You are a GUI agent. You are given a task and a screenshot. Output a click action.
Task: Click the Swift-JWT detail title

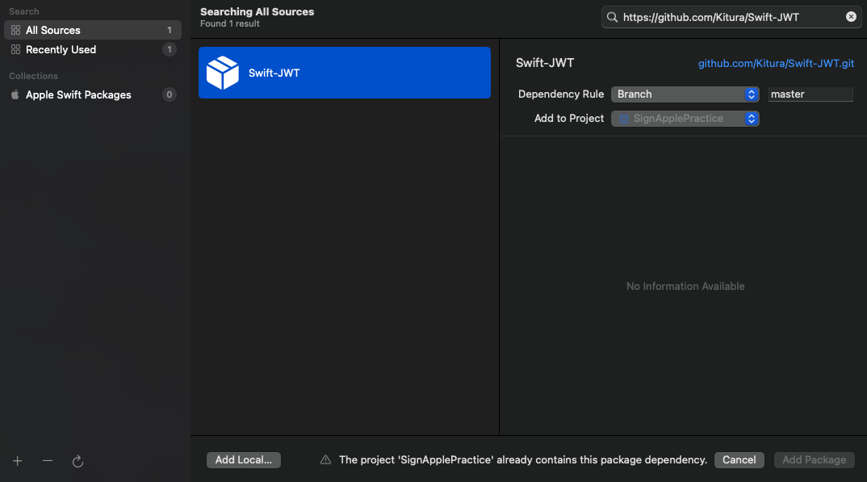(545, 63)
